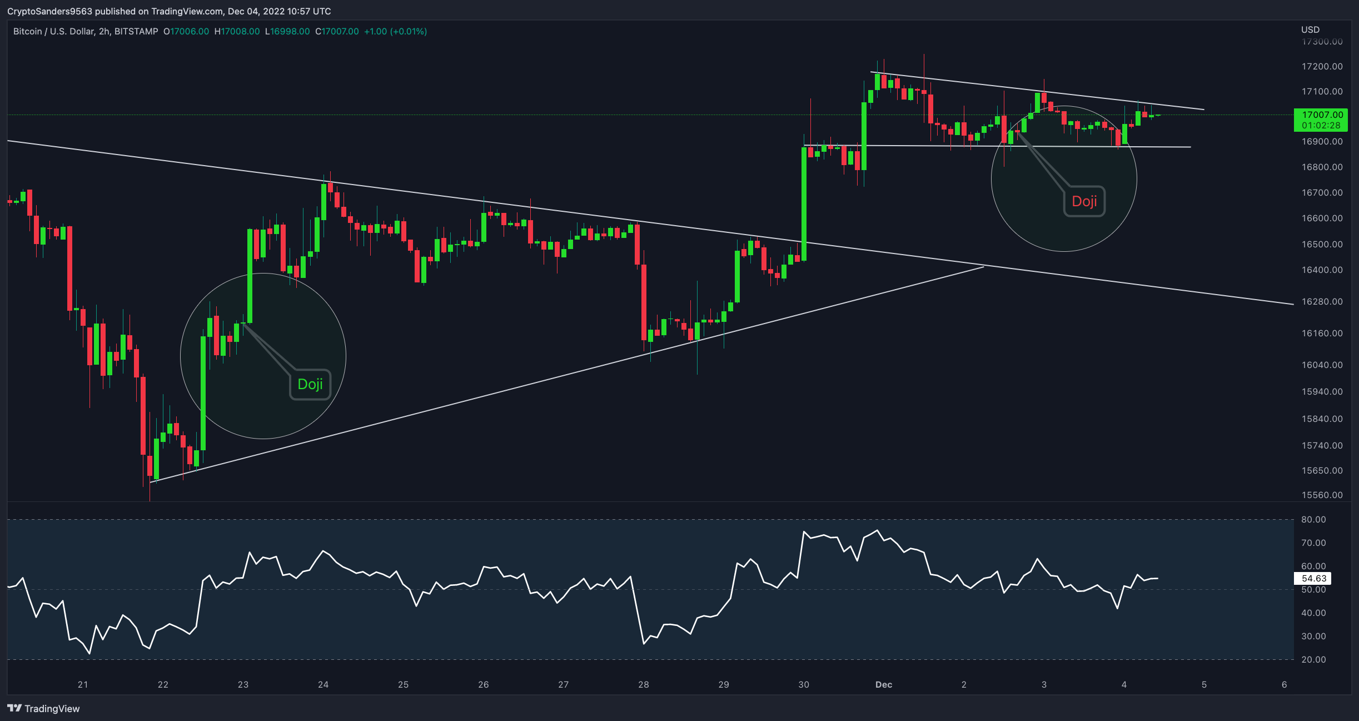
Task: Click the RSI value label 54.63
Action: (x=1313, y=578)
